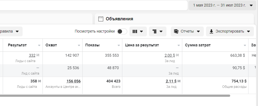The height and width of the screenshot is (106, 258).
Task: Open the columns layout icon dropdown
Action: (x=135, y=31)
